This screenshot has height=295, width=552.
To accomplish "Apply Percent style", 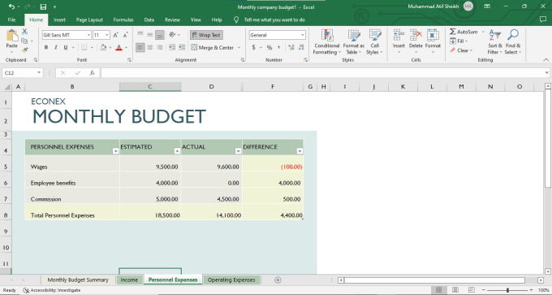I will tap(270, 47).
